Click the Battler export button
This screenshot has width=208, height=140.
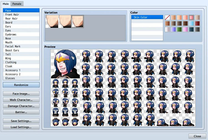click(21, 112)
